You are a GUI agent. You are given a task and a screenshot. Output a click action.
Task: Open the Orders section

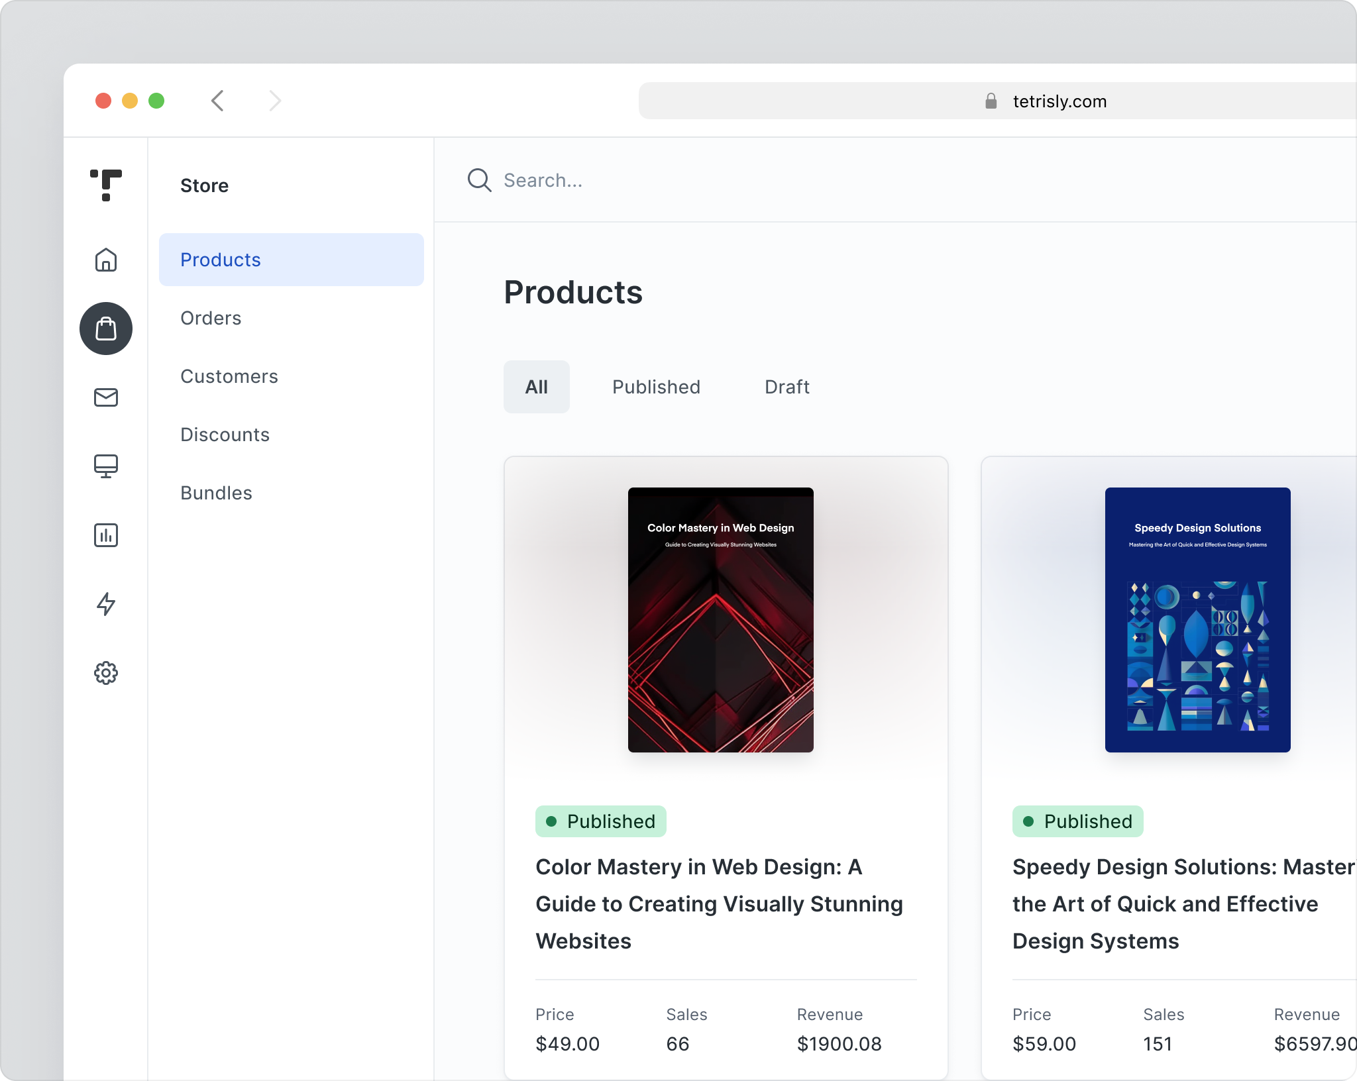tap(211, 318)
